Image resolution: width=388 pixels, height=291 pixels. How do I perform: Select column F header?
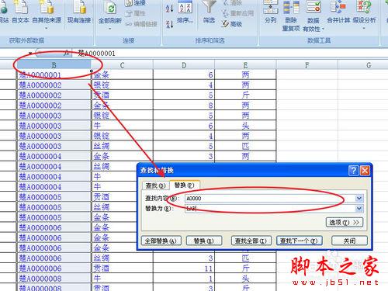coord(307,65)
